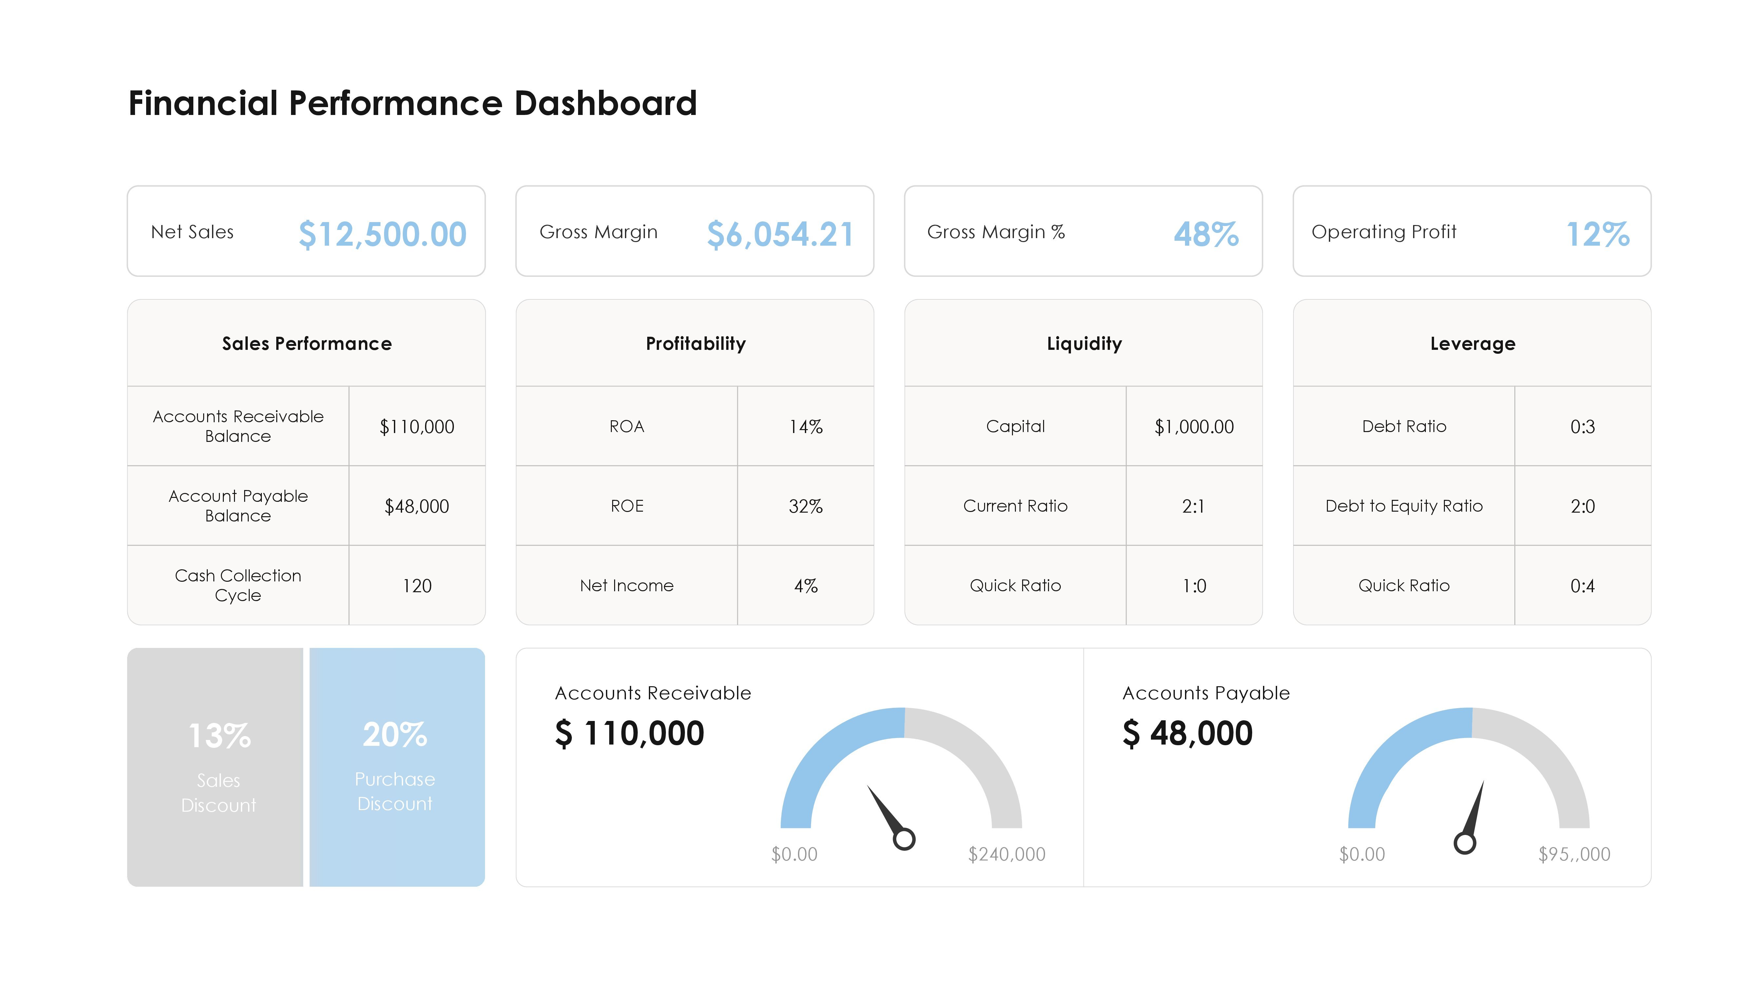
Task: Click the Profitability table header
Action: (x=695, y=344)
